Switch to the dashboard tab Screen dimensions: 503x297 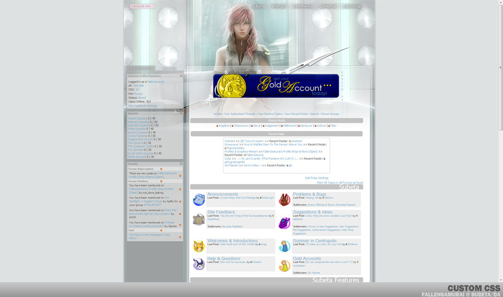pos(141,68)
